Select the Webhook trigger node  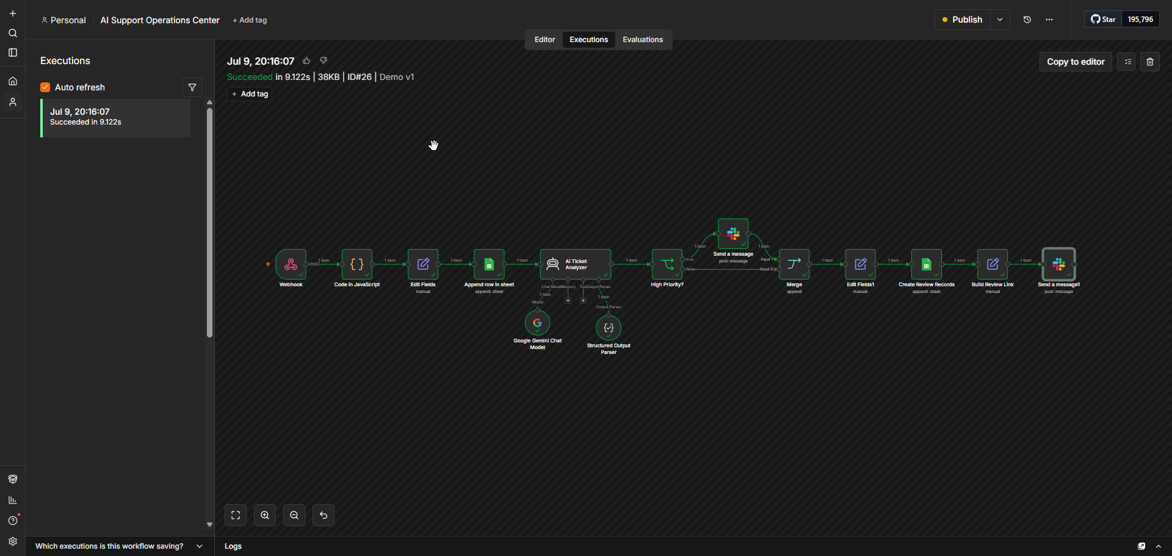(291, 264)
